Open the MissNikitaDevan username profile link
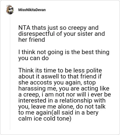This screenshot has width=120, height=135. pyautogui.click(x=32, y=10)
